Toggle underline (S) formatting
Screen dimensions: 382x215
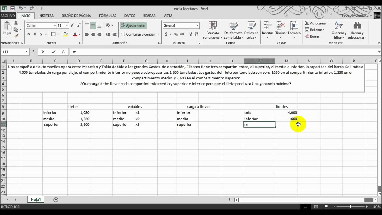click(41, 34)
